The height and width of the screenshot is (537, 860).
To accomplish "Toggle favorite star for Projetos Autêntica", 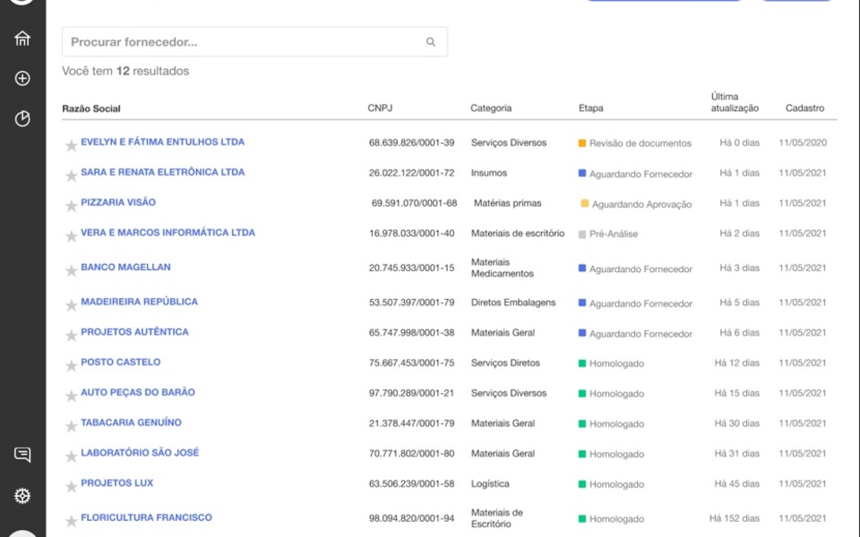I will pyautogui.click(x=71, y=336).
